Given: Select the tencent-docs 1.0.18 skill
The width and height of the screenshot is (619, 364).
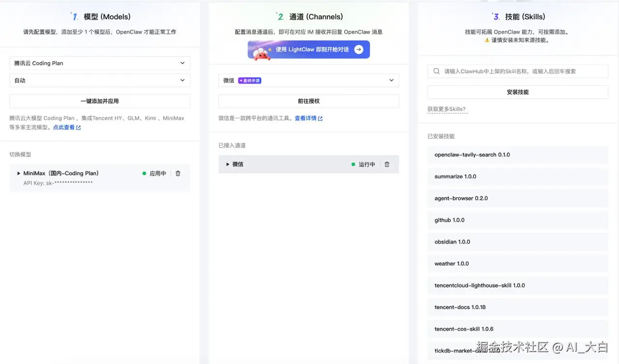Looking at the screenshot, I should [x=517, y=307].
